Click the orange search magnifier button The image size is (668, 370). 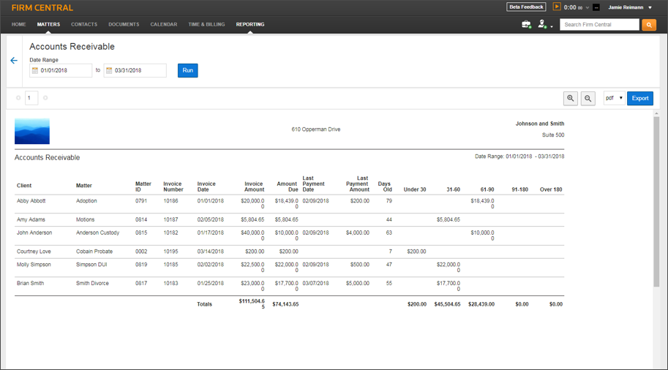tap(649, 25)
